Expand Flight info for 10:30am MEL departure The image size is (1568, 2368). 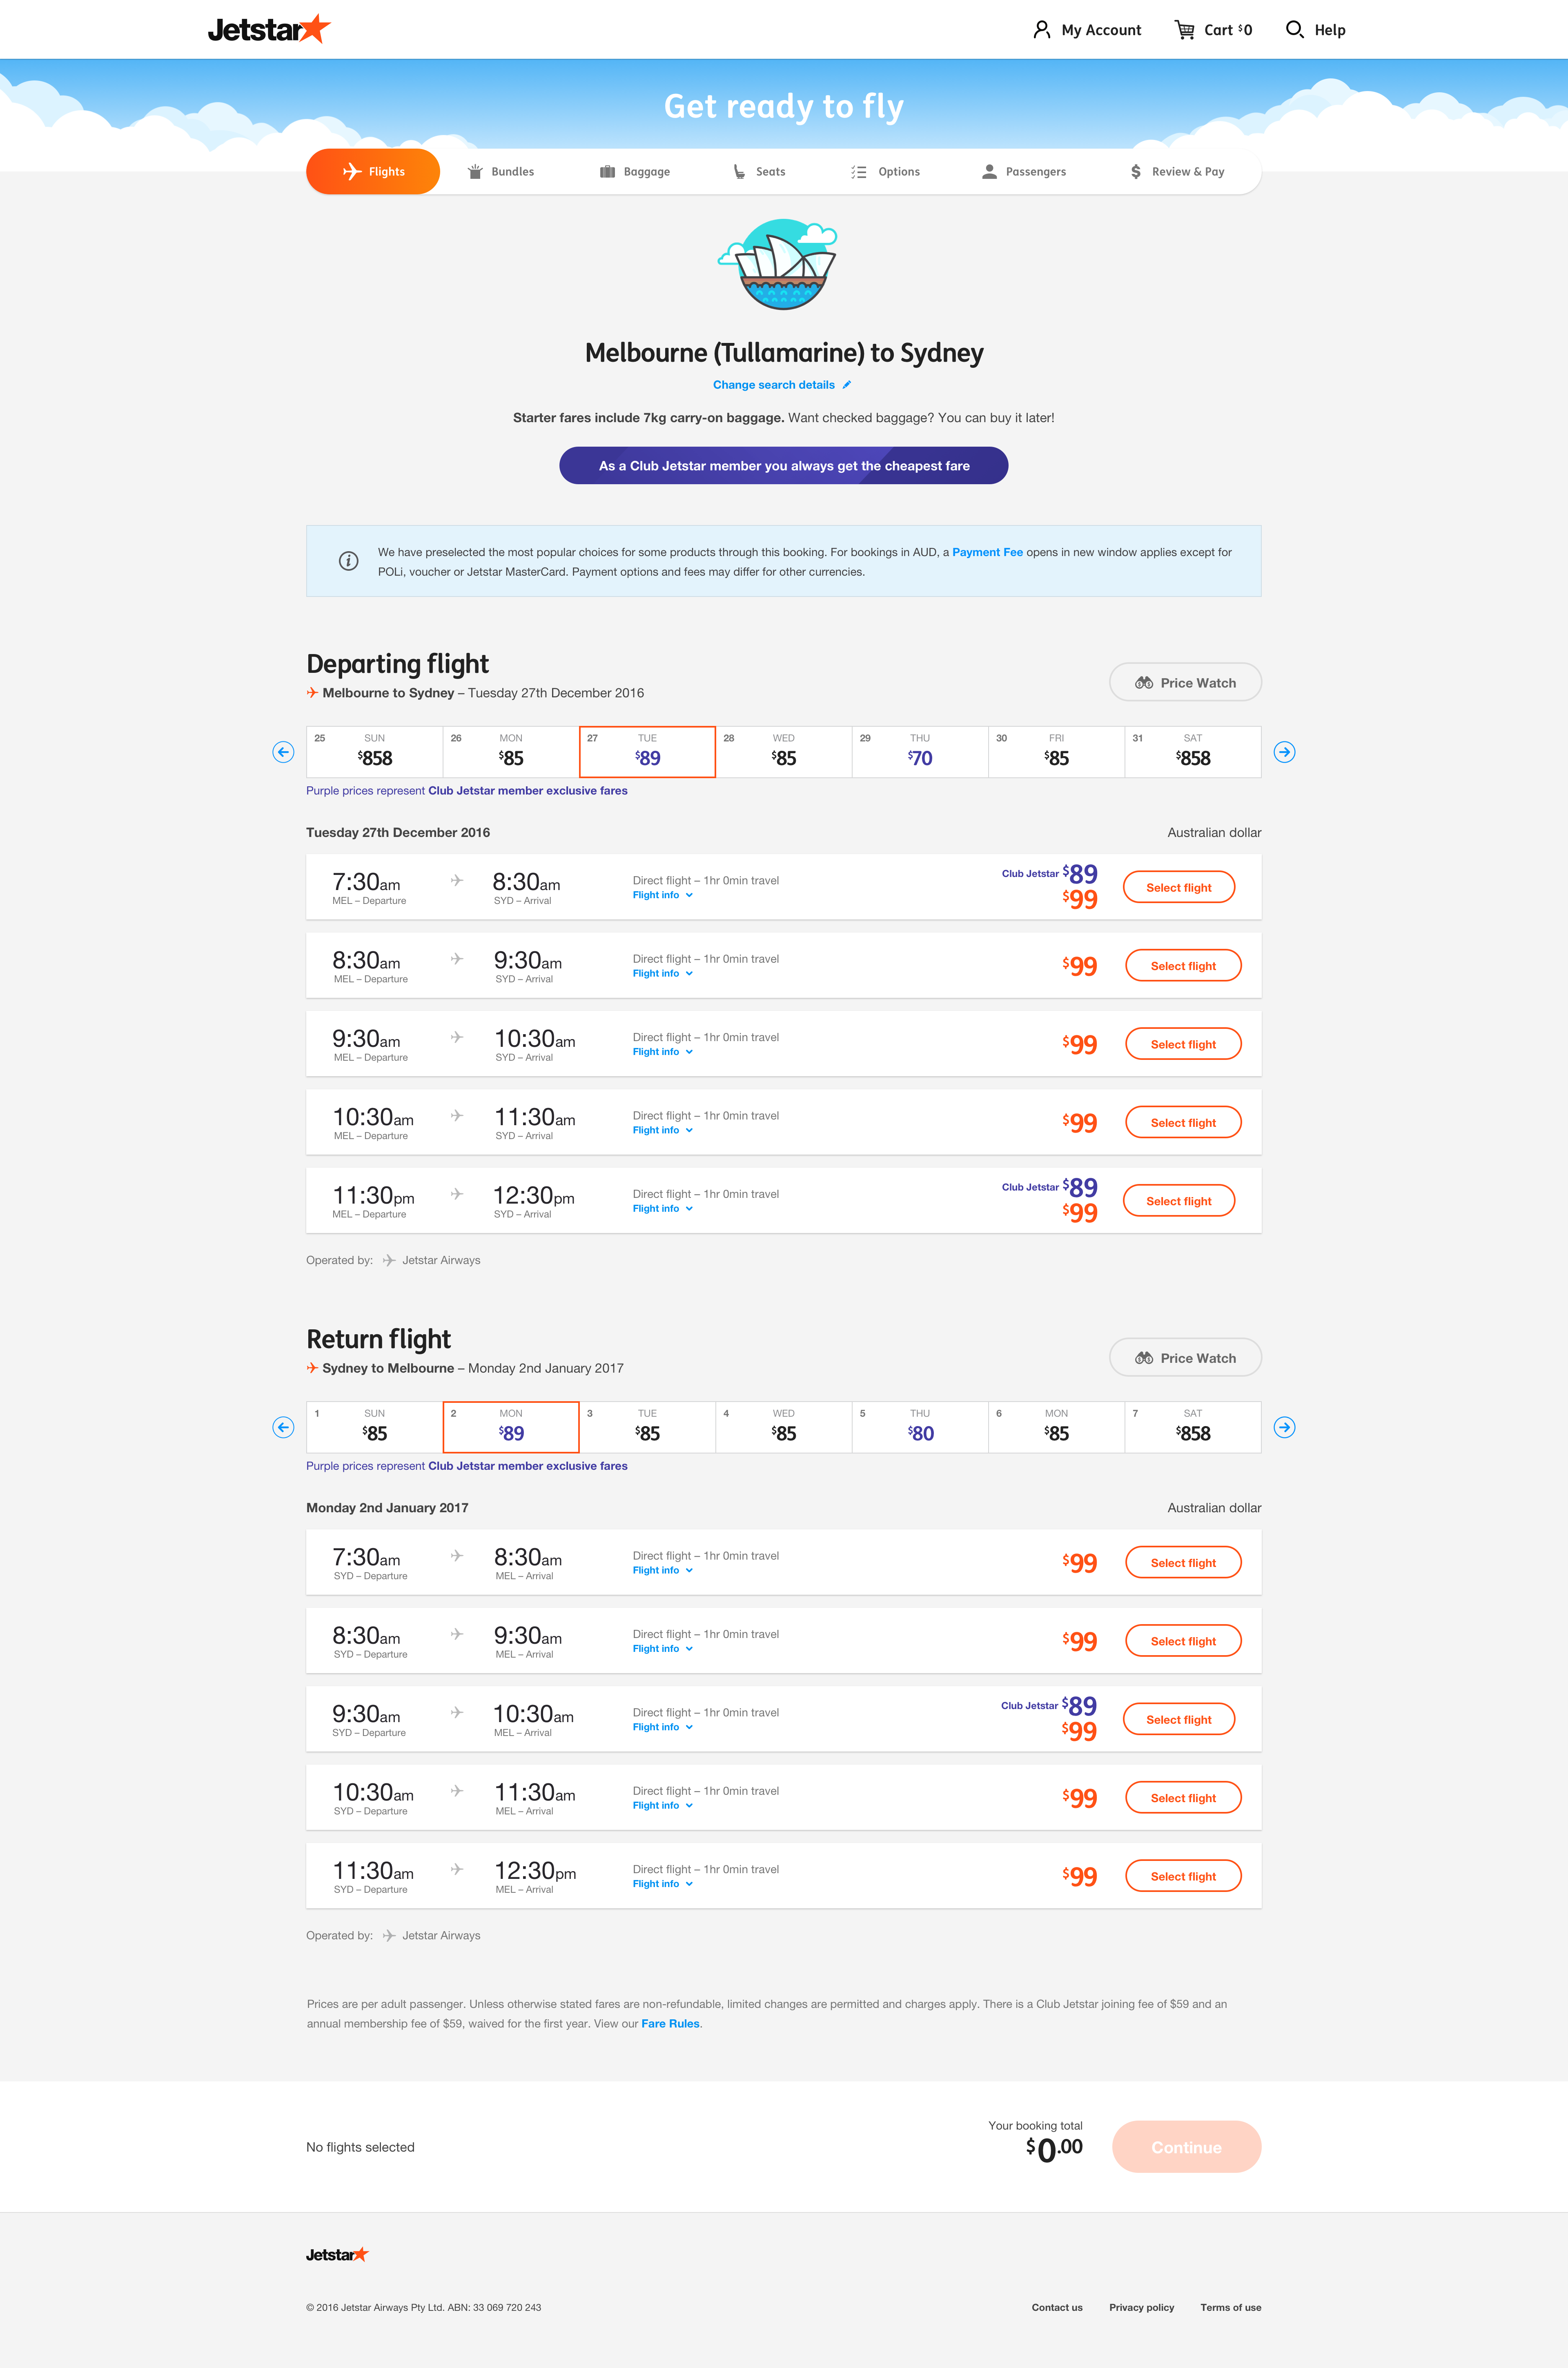(663, 1131)
